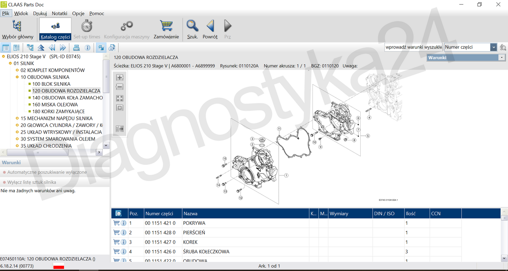The height and width of the screenshot is (271, 508).
Task: Open the Plik menu
Action: (x=6, y=13)
